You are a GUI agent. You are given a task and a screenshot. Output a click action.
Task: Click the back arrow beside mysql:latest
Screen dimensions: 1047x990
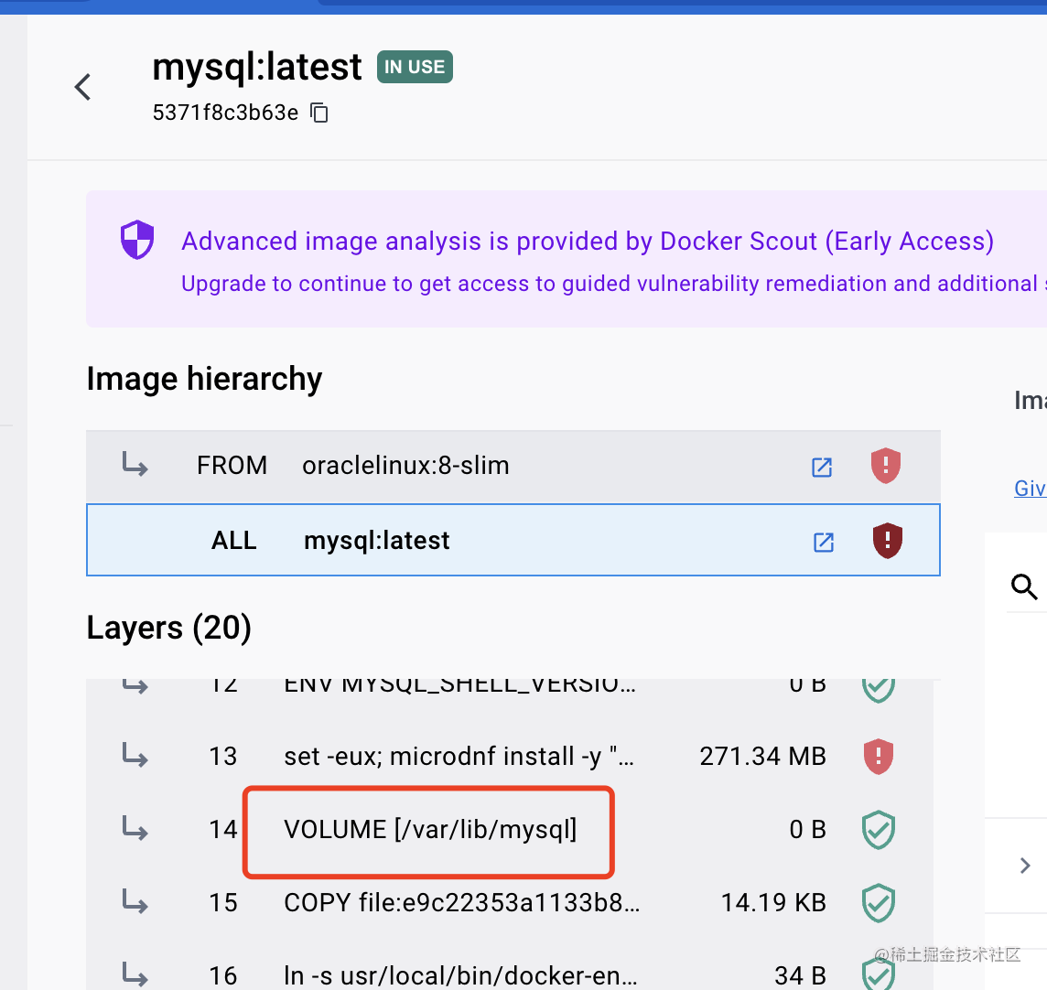point(83,88)
